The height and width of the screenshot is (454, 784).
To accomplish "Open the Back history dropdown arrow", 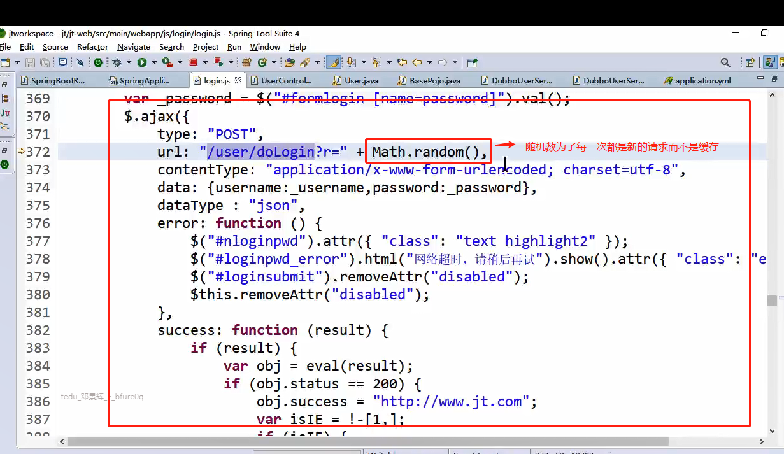I will (429, 62).
